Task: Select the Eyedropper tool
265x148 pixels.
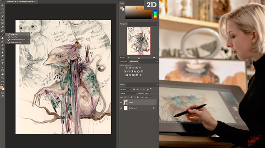Action: tap(2, 27)
